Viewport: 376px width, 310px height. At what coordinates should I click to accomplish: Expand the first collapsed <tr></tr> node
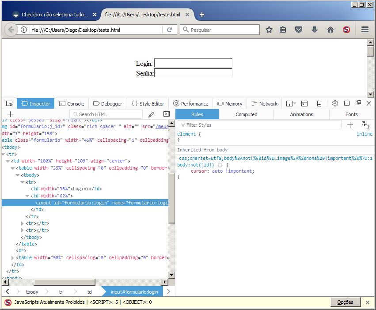click(x=22, y=223)
